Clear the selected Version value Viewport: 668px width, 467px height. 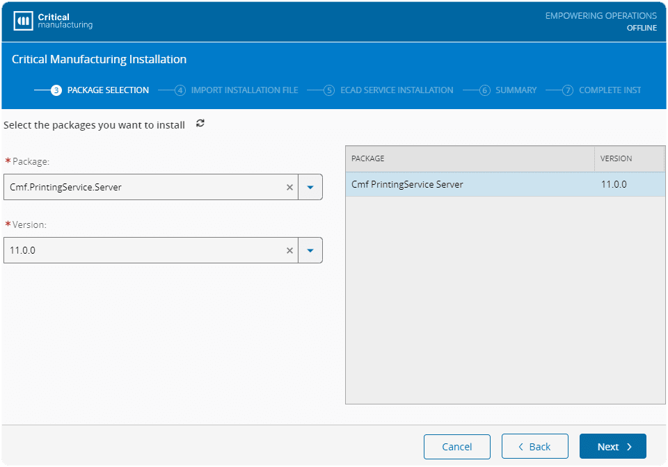coord(289,250)
